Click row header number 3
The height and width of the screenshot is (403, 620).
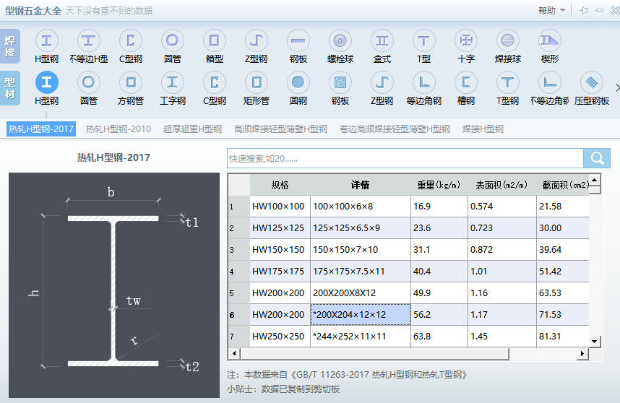point(239,250)
